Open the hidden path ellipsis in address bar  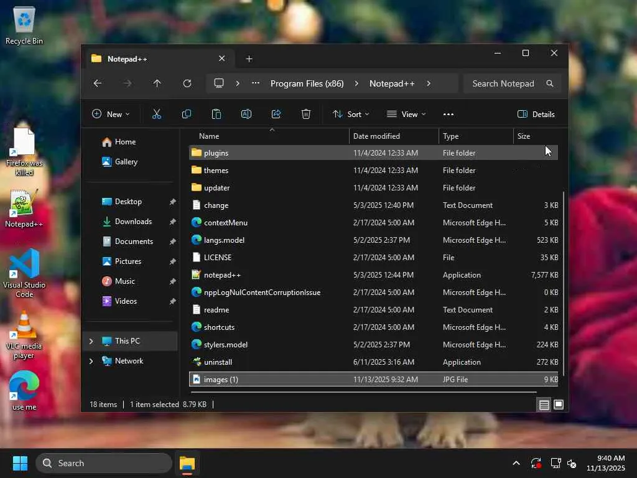click(256, 83)
